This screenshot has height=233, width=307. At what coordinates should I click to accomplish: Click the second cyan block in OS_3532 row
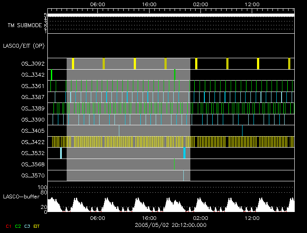click(185, 153)
